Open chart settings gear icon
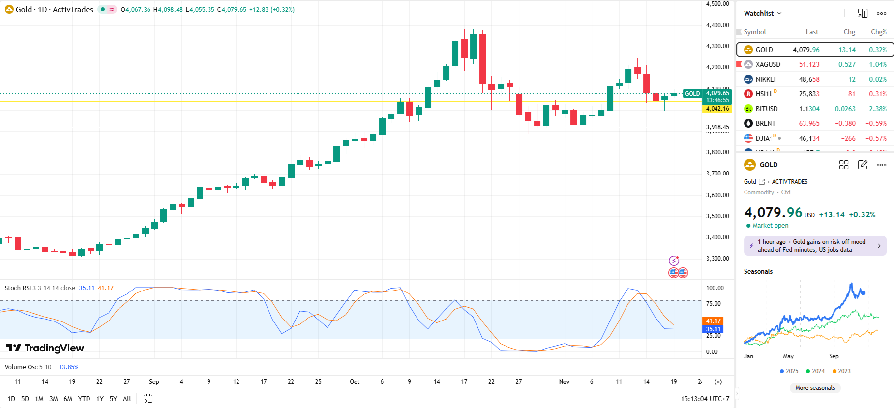Image resolution: width=894 pixels, height=408 pixels. click(718, 382)
